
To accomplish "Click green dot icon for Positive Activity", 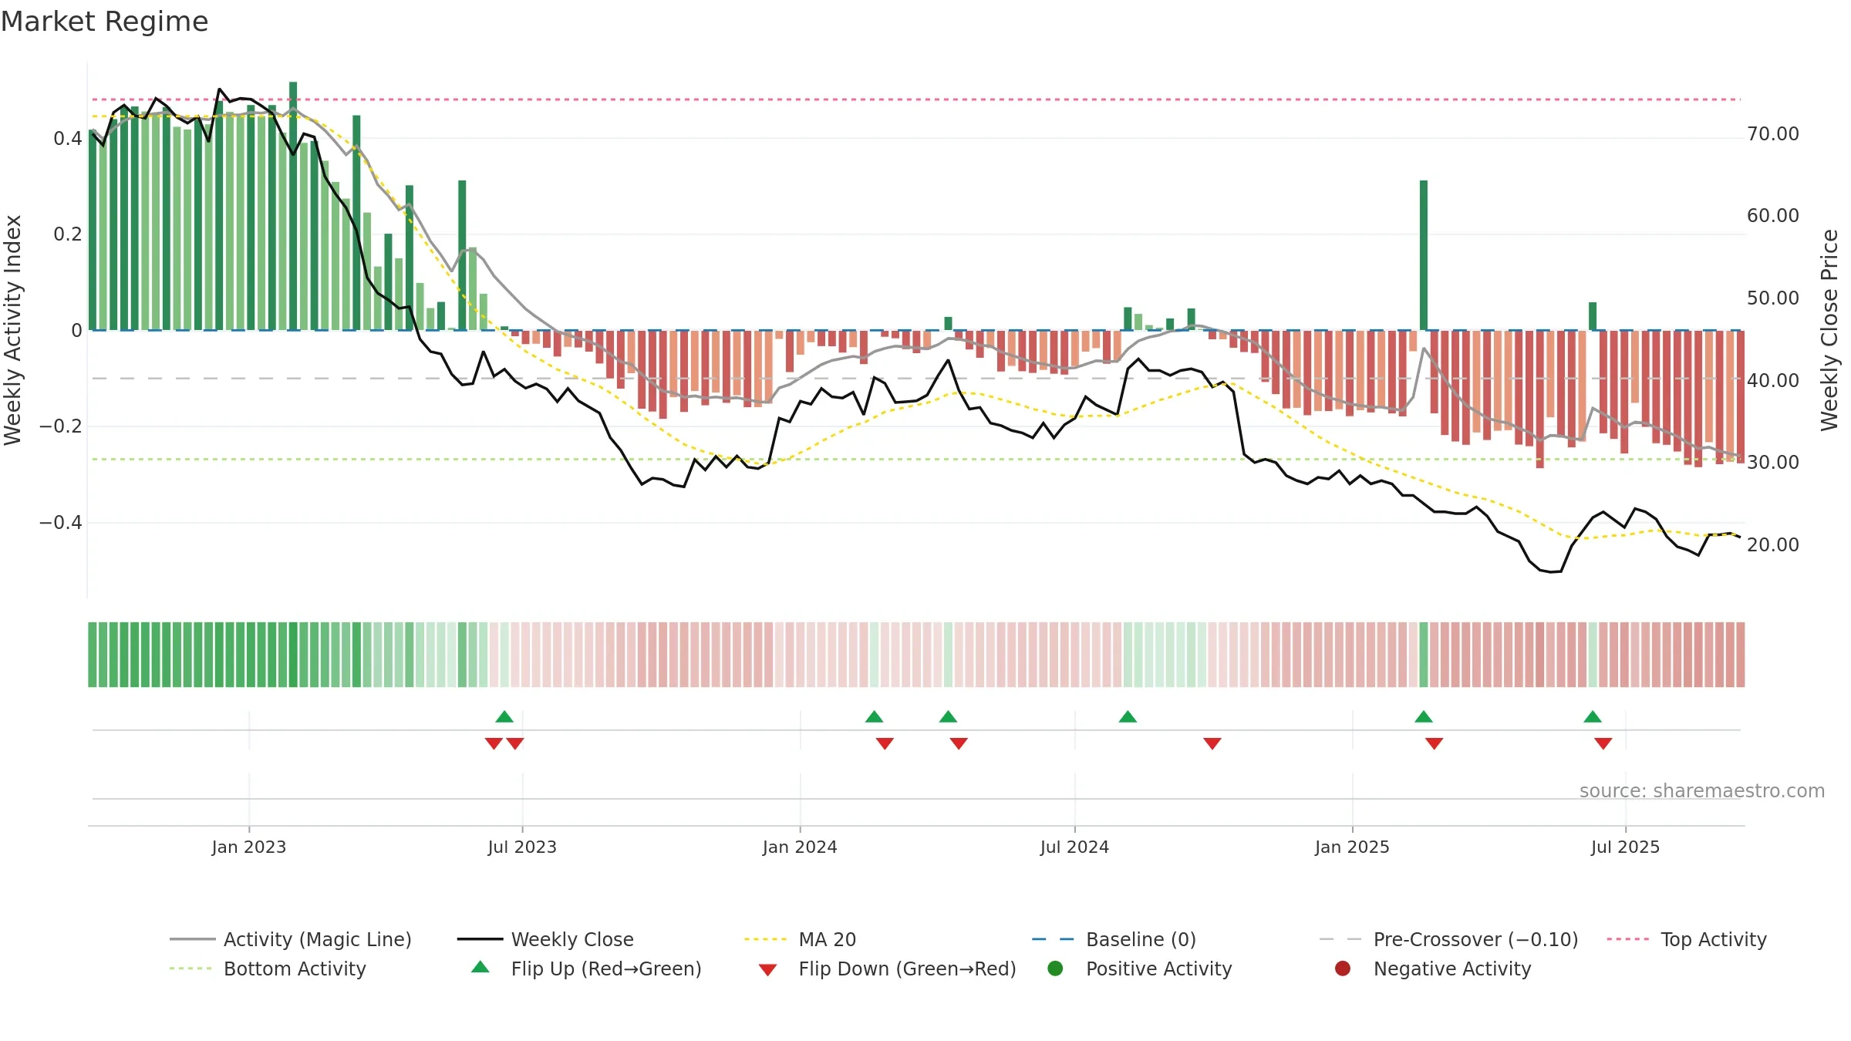I will [x=1055, y=969].
